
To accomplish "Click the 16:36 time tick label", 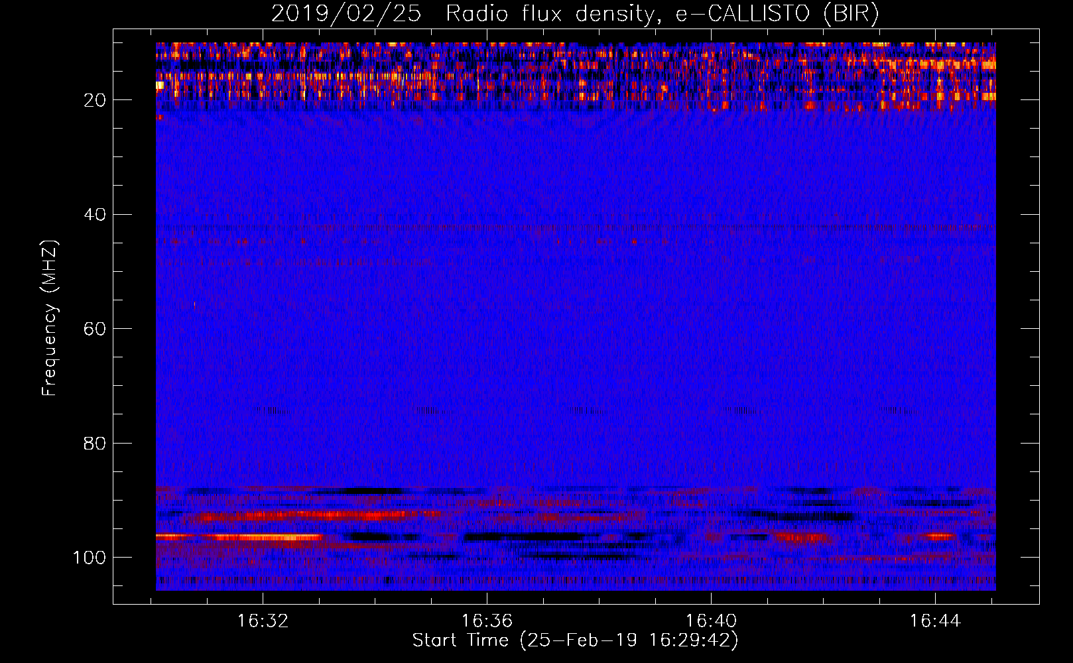I will [487, 621].
